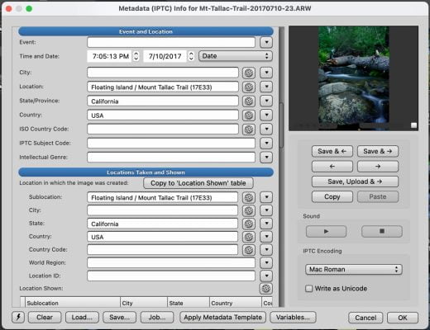The width and height of the screenshot is (430, 330).
Task: Open the State/Province dropdown arrow
Action: click(266, 101)
